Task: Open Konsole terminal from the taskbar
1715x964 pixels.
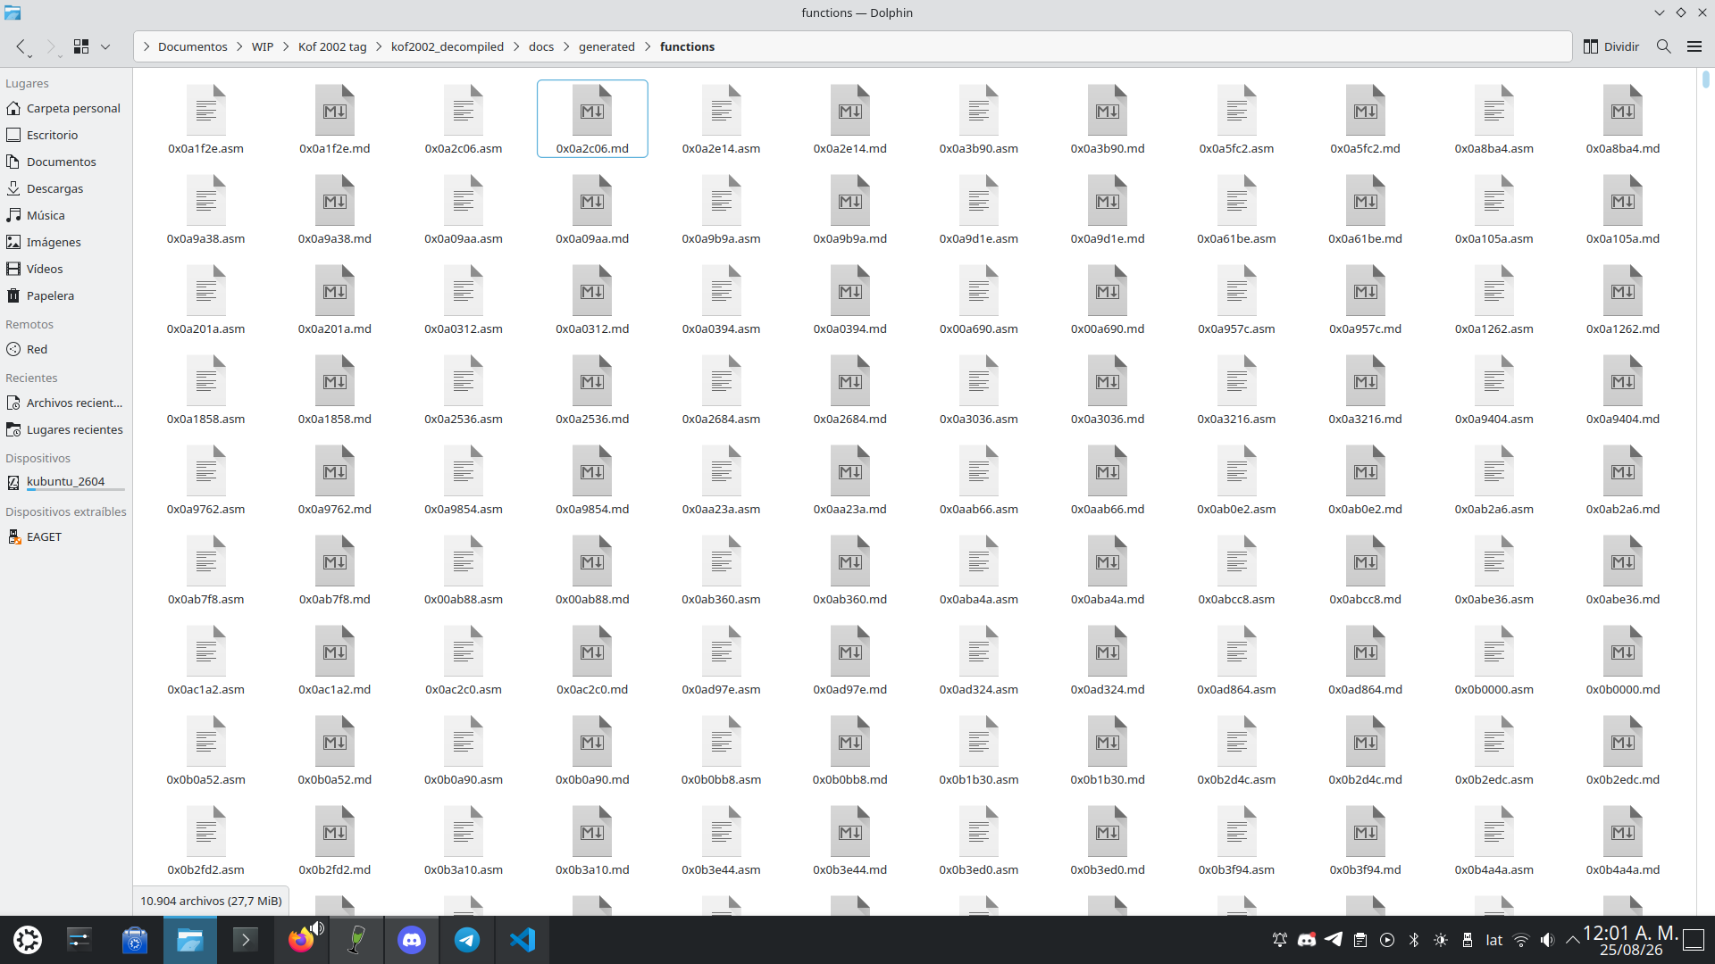Action: coord(245,940)
